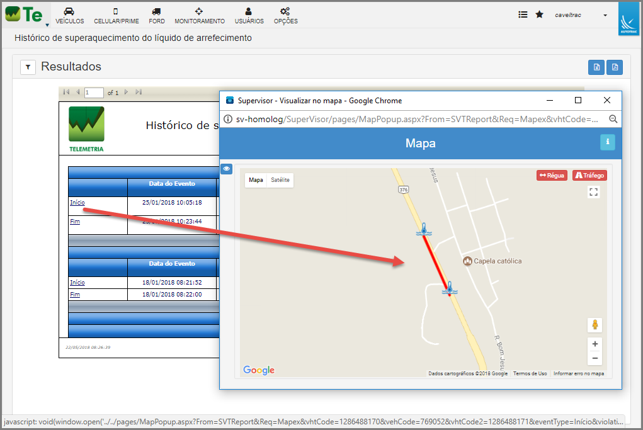Open Início link for 25/01/2018 event

(77, 203)
